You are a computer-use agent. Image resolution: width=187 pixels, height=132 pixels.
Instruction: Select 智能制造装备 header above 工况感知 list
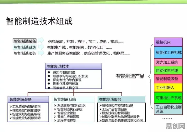click(28, 99)
